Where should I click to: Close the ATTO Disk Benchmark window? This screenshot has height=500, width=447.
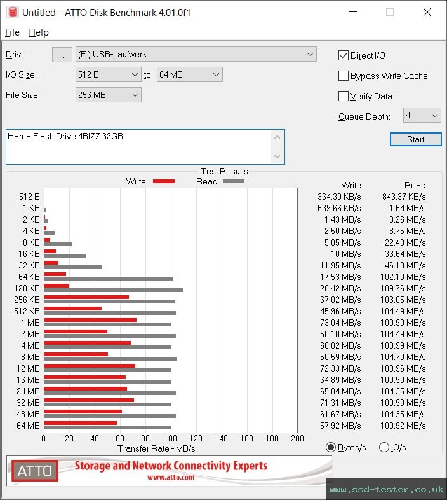427,12
